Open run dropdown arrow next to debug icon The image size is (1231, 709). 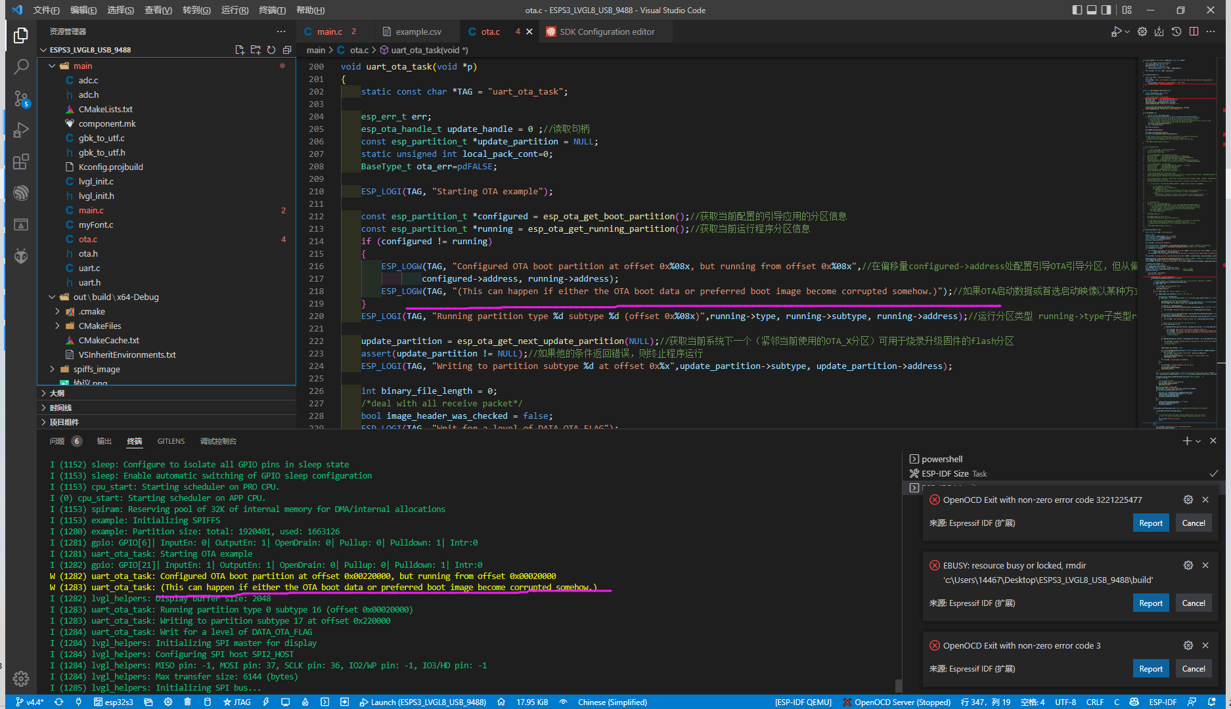click(x=1127, y=32)
